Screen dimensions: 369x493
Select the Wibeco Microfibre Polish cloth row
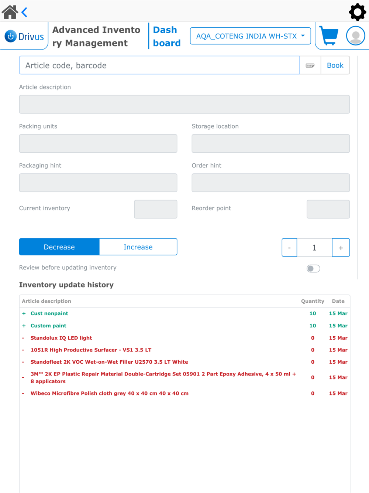[x=184, y=393]
